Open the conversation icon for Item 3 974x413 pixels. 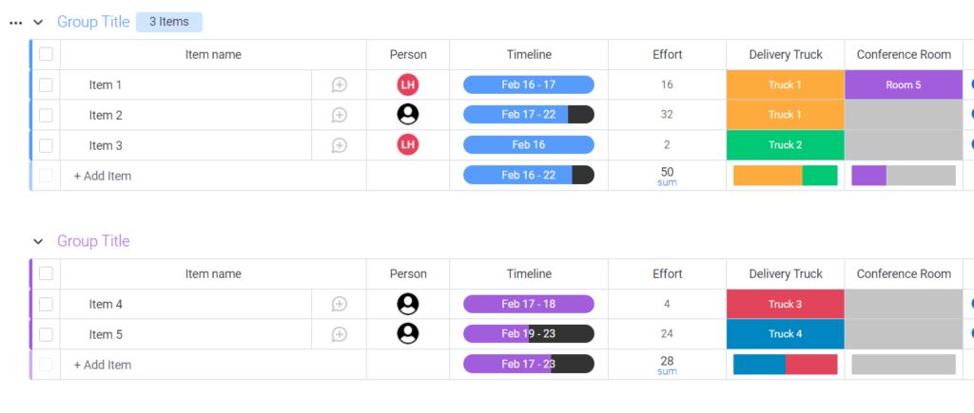coord(340,145)
